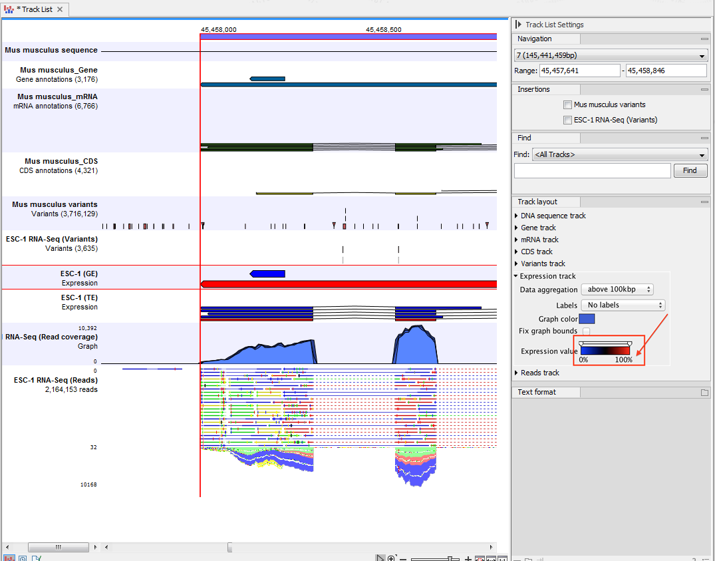Expand Reads track settings
715x561 pixels.
click(516, 373)
